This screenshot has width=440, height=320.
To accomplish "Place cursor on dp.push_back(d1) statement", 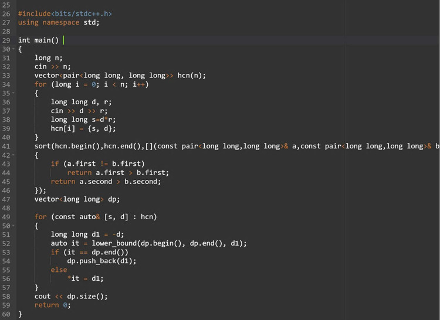I will tap(101, 261).
